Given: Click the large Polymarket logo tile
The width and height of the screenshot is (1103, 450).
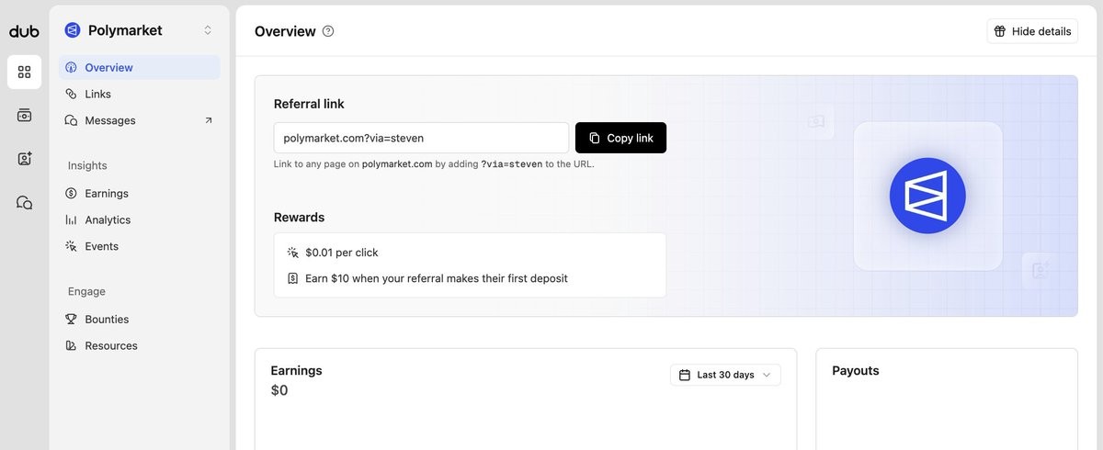Looking at the screenshot, I should click(927, 196).
